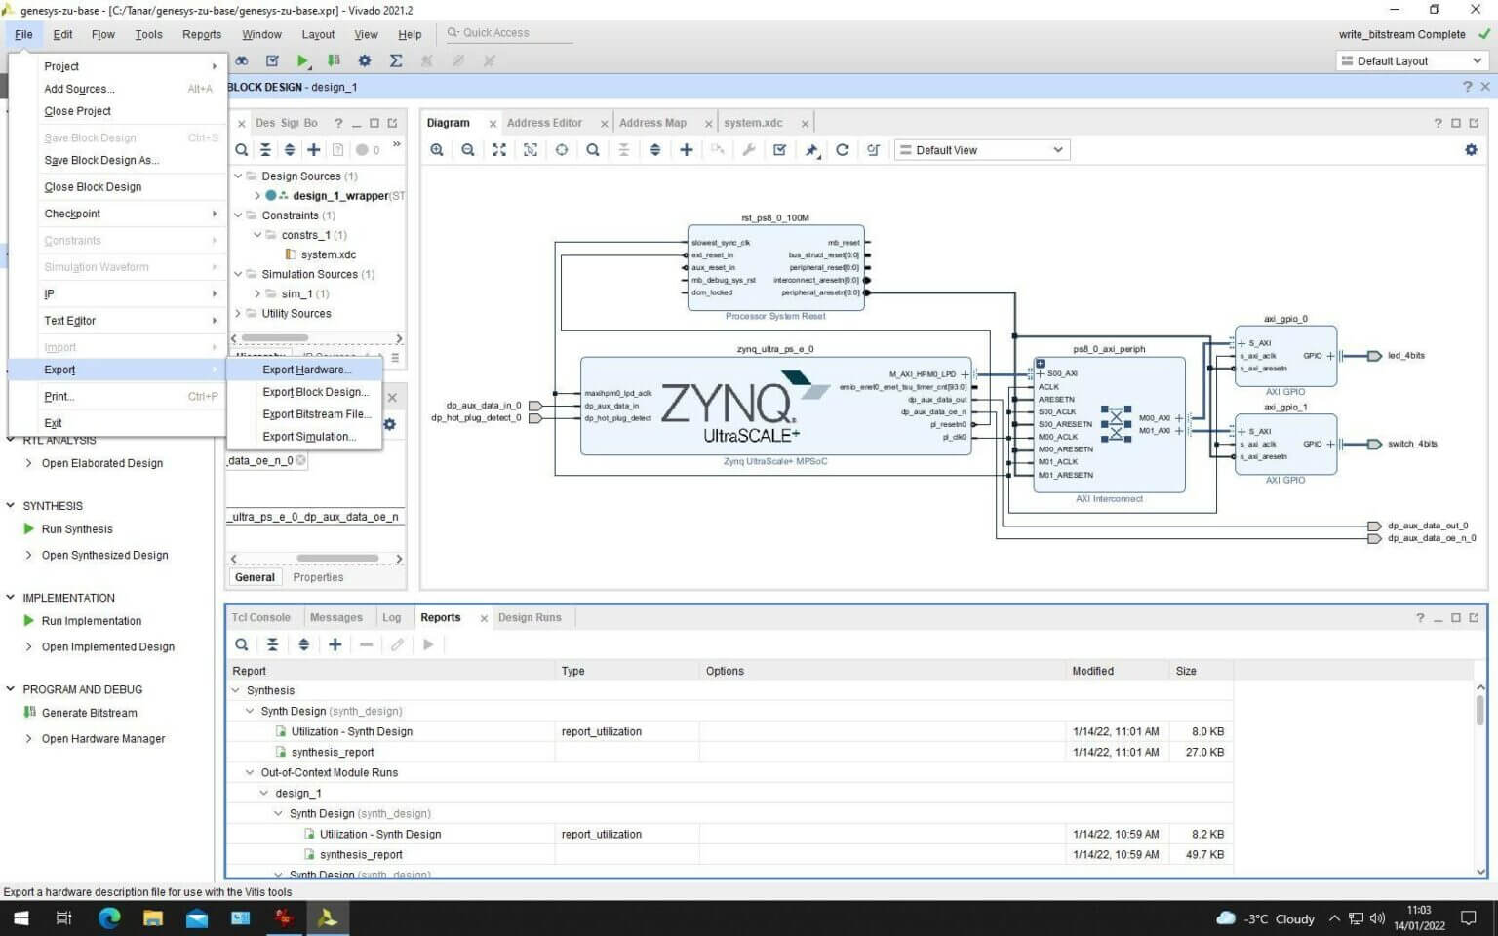Click Zoom Fit in the Diagram toolbar
Viewport: 1498px width, 936px height.
coord(499,149)
